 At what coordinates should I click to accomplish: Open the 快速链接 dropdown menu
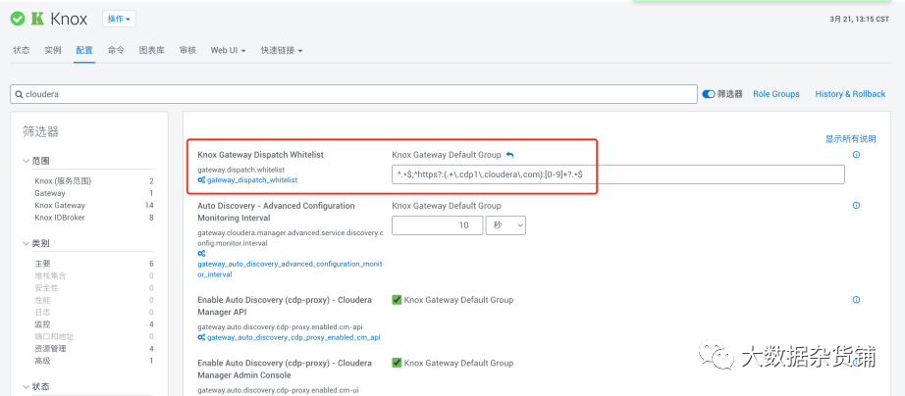click(x=281, y=50)
